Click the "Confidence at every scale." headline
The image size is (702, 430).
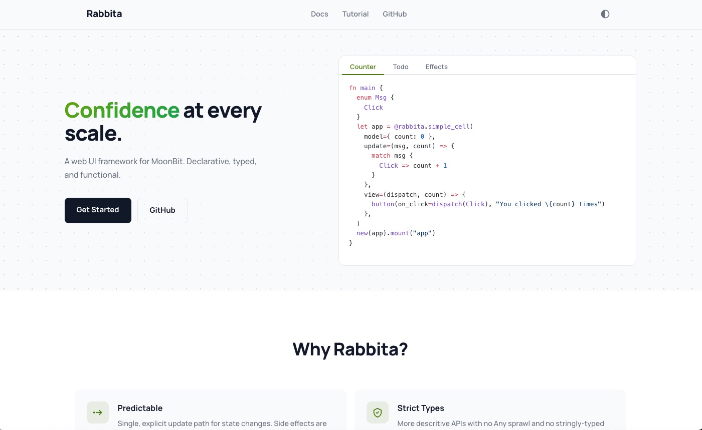163,122
